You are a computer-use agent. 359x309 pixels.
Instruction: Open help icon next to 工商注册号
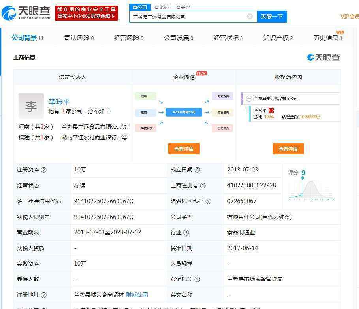tap(203, 186)
